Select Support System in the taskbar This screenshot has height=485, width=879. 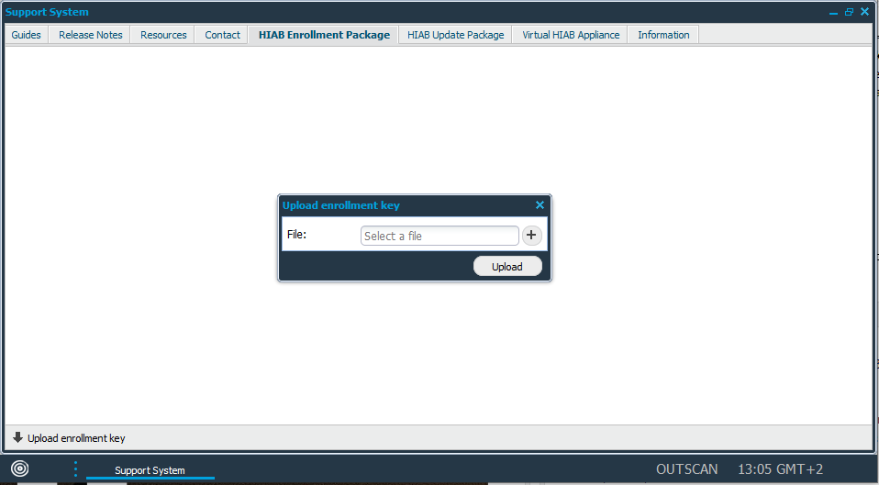click(x=150, y=470)
